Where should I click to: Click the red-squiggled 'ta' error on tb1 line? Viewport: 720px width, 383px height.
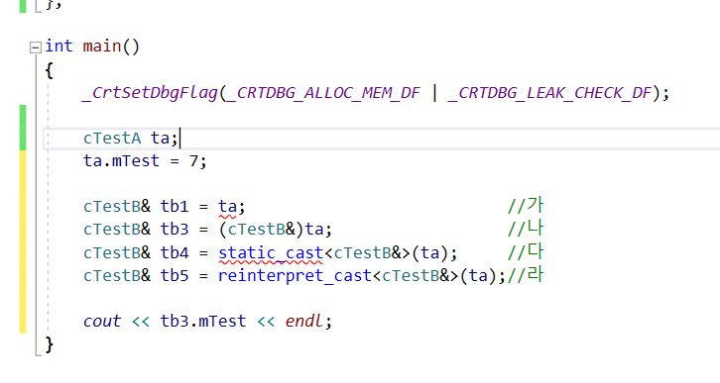point(227,207)
